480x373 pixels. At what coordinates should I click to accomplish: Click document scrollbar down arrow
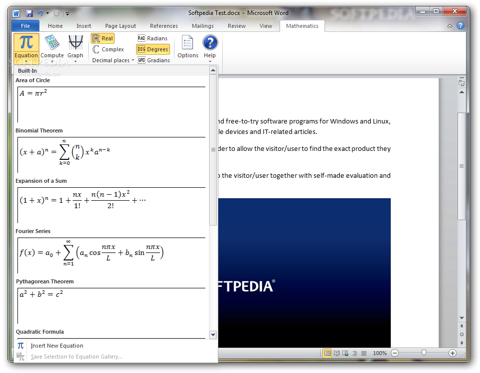pos(462,318)
